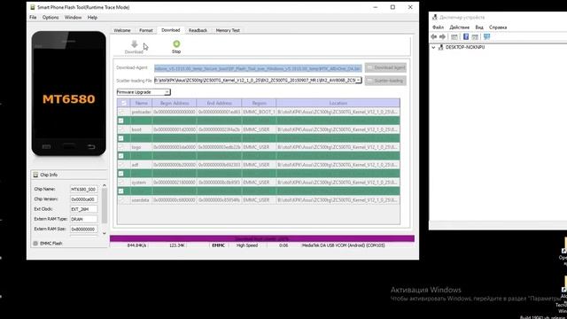
Task: Click the Smart Phone Flash Tool title icon
Action: (x=33, y=7)
